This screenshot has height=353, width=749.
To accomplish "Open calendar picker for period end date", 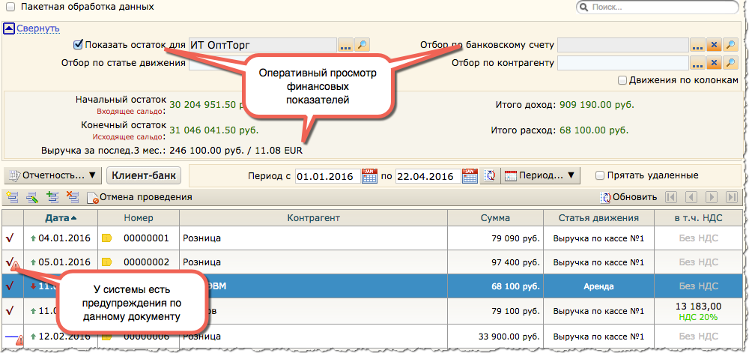I will (x=470, y=176).
